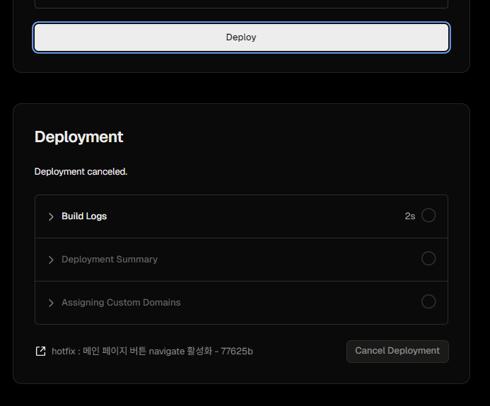Expand the Assigning Custom Domains chevron
This screenshot has width=490, height=406.
click(x=51, y=303)
